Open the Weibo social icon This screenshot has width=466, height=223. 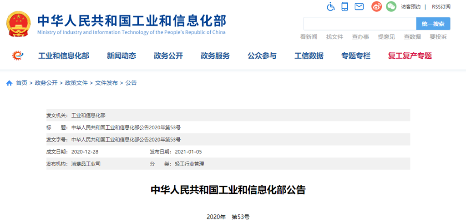(376, 6)
